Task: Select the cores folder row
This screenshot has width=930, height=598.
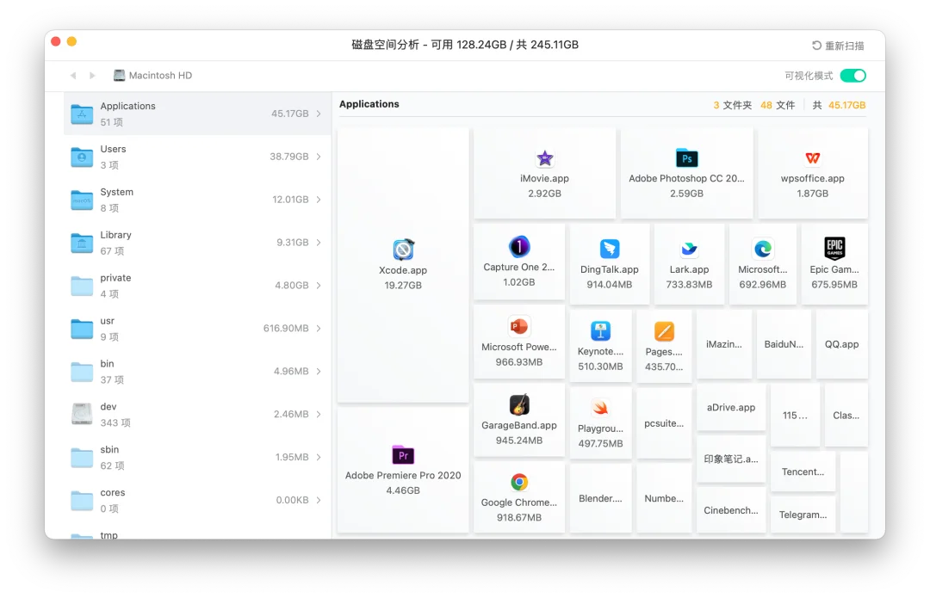Action: 197,500
